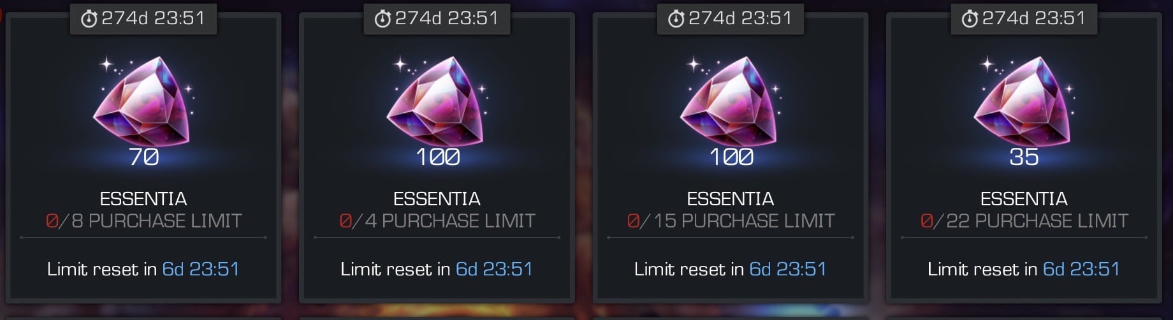Tap limit reset timer on the second card
This screenshot has width=1173, height=320.
point(494,269)
